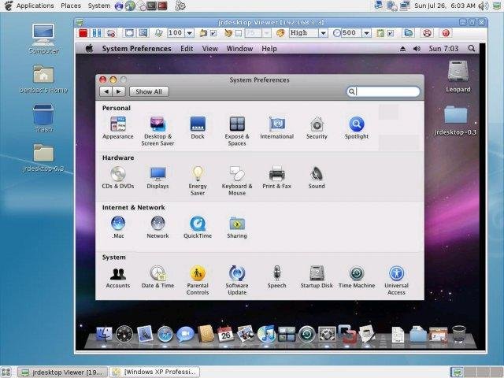
Task: Open CDs & DVDs preferences
Action: (x=118, y=178)
